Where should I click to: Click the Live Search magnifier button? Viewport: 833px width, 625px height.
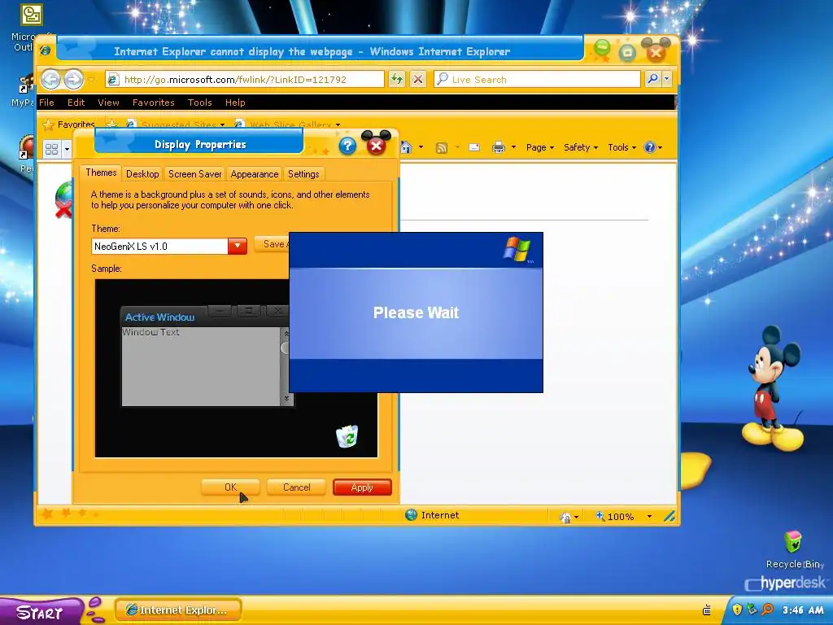coord(652,79)
